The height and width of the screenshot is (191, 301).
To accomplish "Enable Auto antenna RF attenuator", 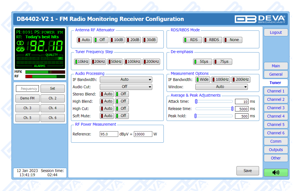I will pyautogui.click(x=84, y=40).
